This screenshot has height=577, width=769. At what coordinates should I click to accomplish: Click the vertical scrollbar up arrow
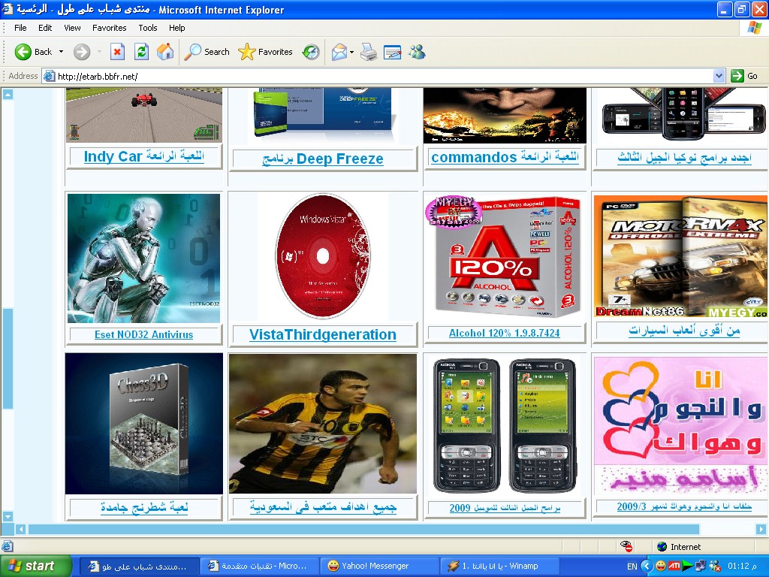click(x=8, y=94)
